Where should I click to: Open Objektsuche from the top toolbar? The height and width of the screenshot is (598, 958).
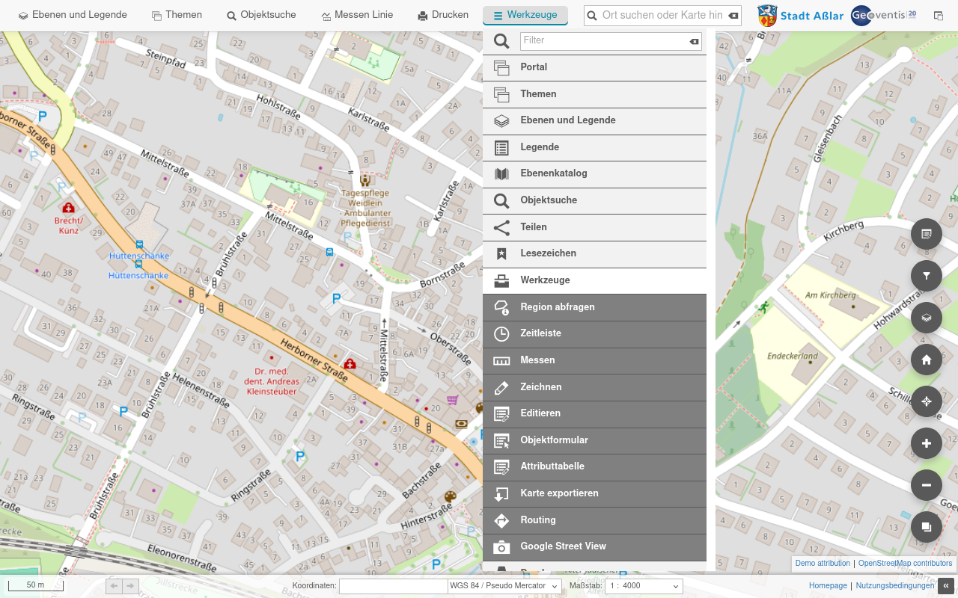(x=261, y=15)
